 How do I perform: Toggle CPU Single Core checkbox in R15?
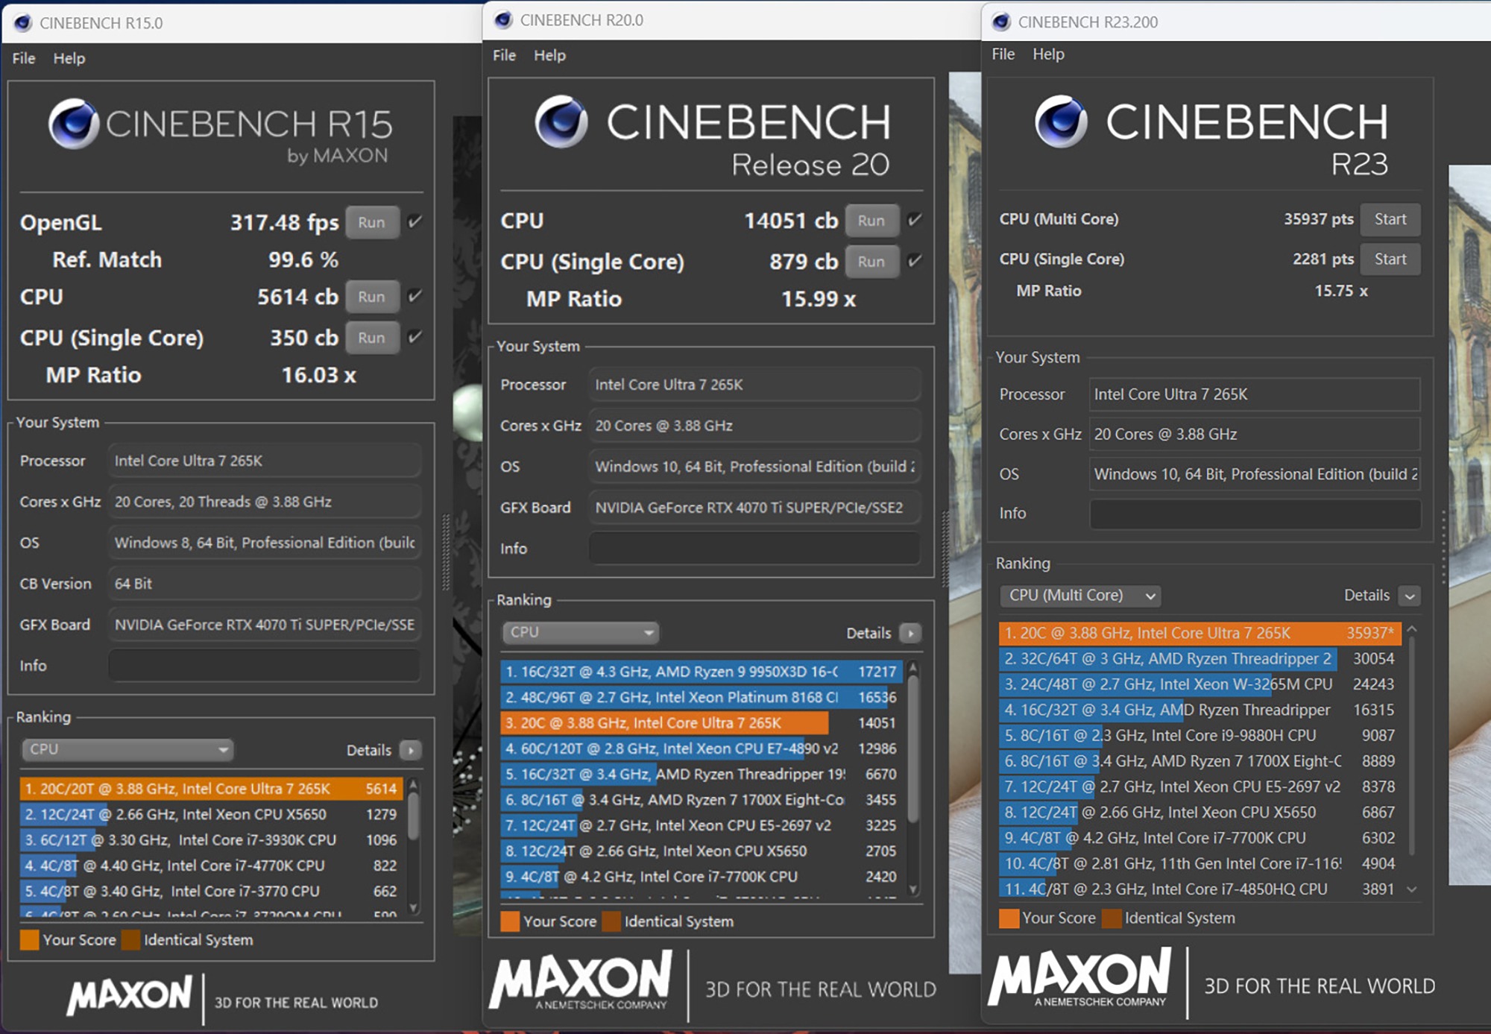415,337
